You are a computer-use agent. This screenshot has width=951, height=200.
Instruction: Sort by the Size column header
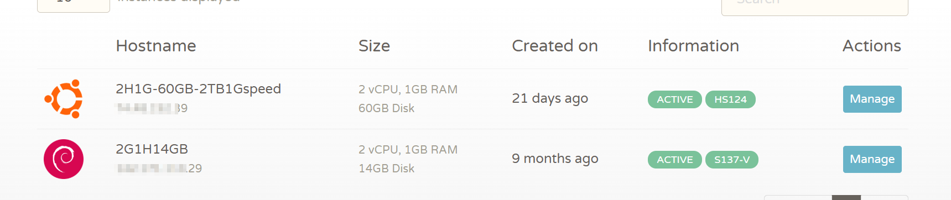(x=374, y=46)
